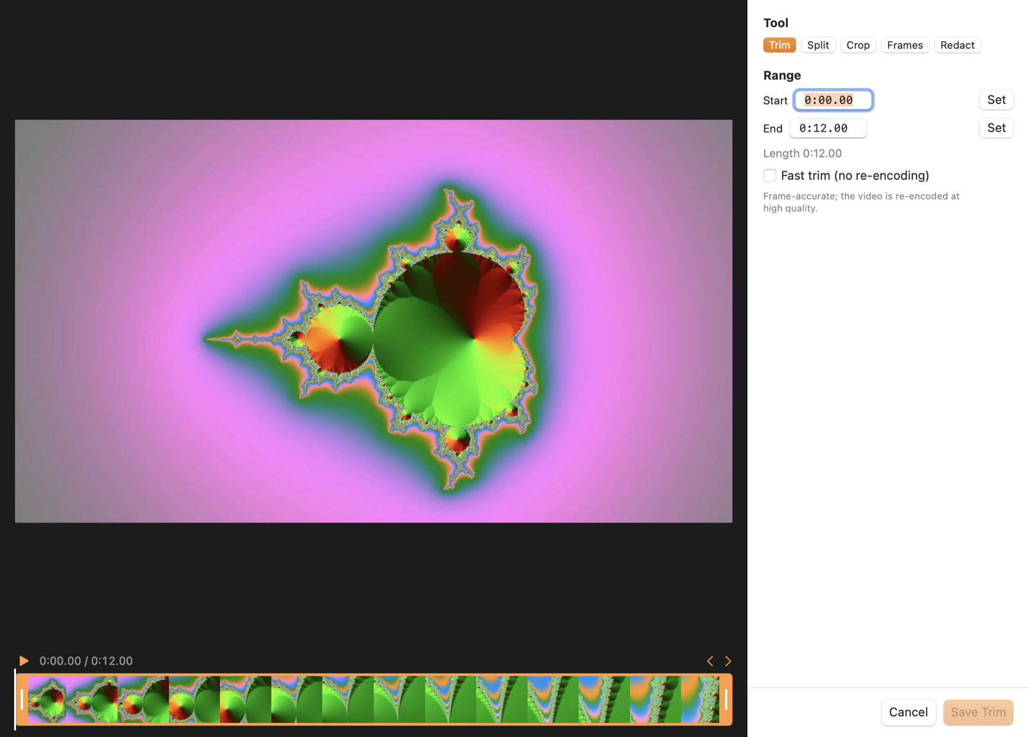Grab the right trim handle on timeline
The width and height of the screenshot is (1029, 737).
click(x=726, y=699)
